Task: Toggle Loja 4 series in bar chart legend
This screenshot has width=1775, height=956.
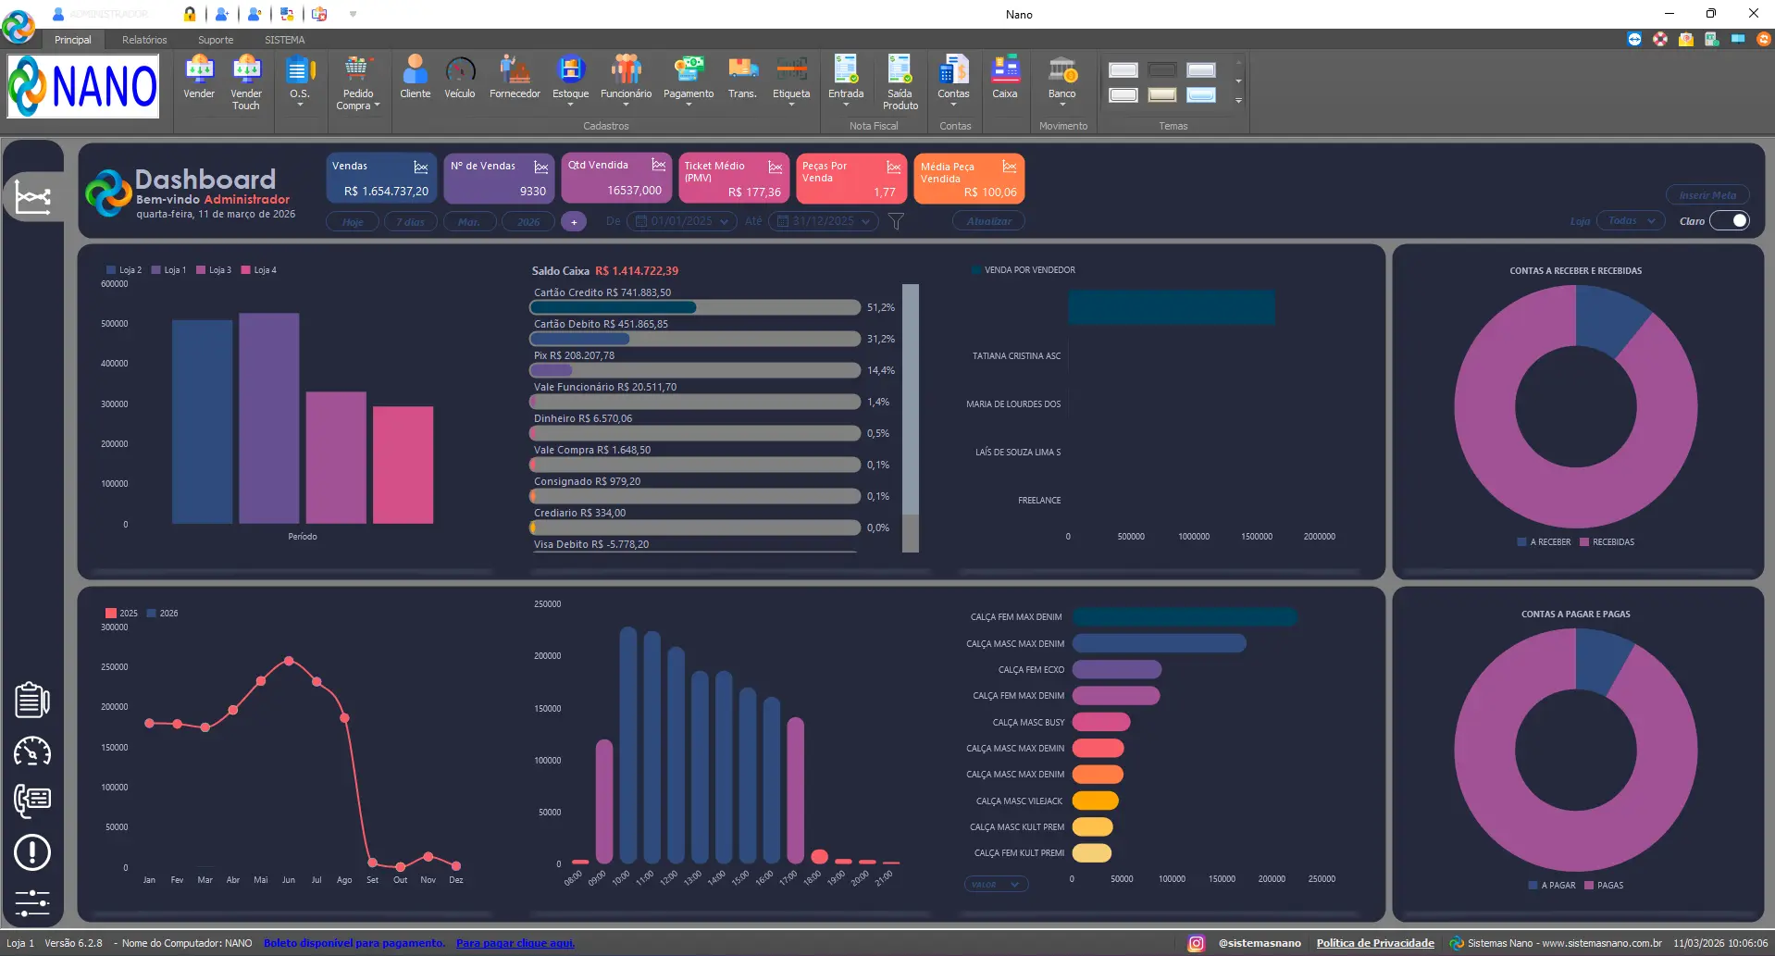Action: (x=259, y=270)
